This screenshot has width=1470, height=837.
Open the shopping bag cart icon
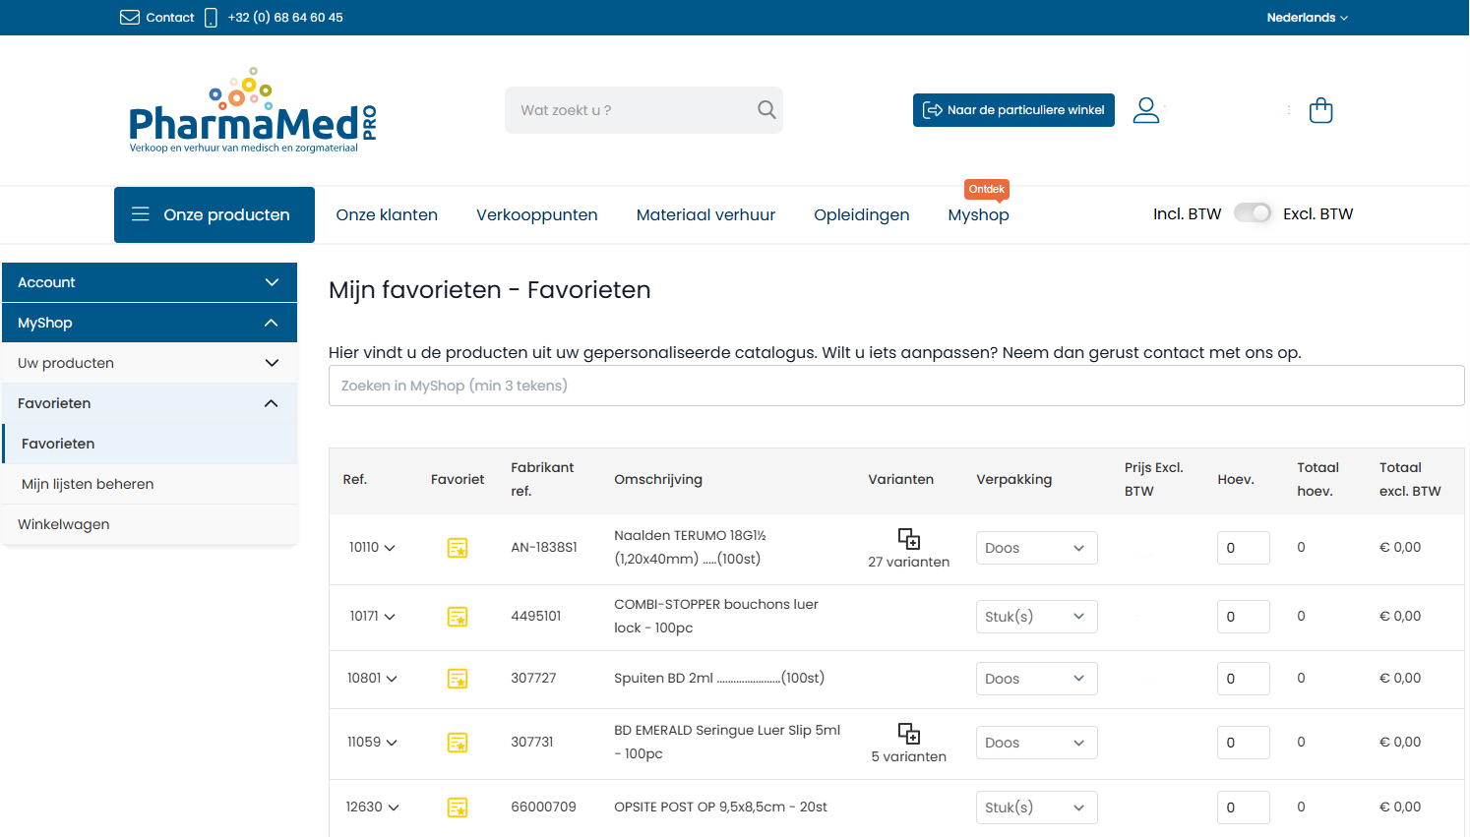pos(1320,110)
